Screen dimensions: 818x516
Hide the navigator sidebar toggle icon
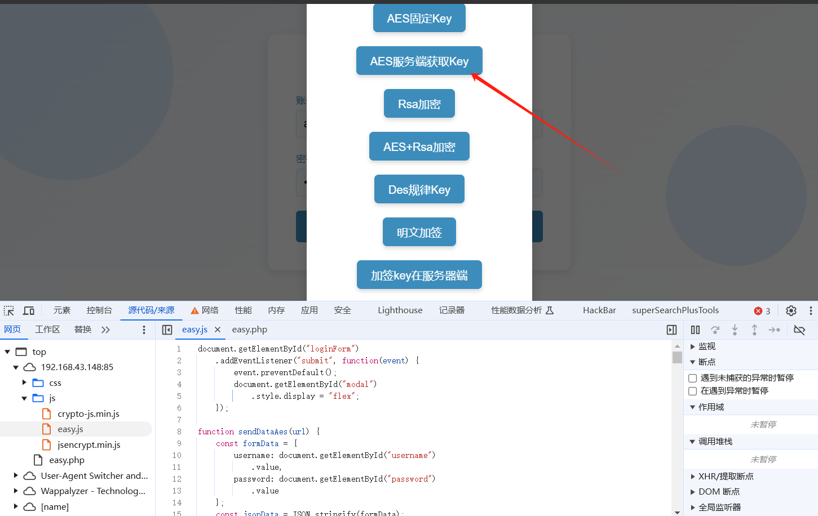point(167,330)
